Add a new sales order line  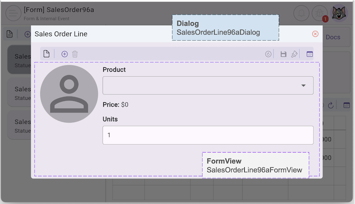pyautogui.click(x=64, y=54)
